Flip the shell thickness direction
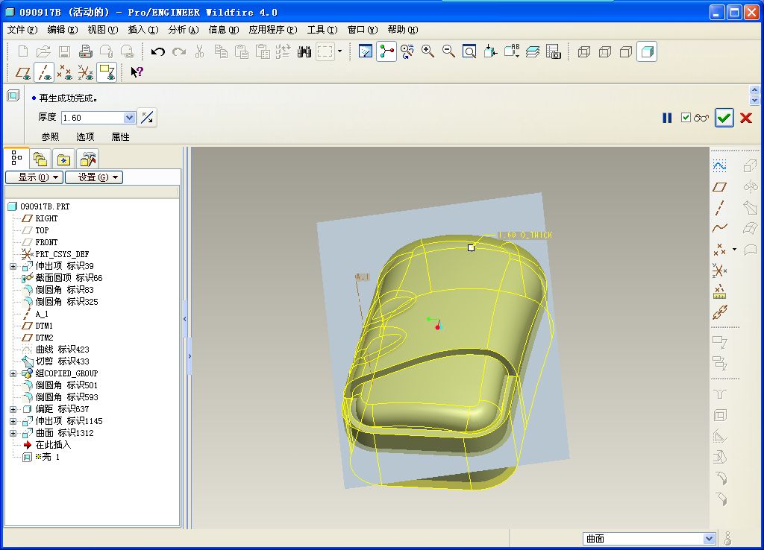 coord(147,118)
